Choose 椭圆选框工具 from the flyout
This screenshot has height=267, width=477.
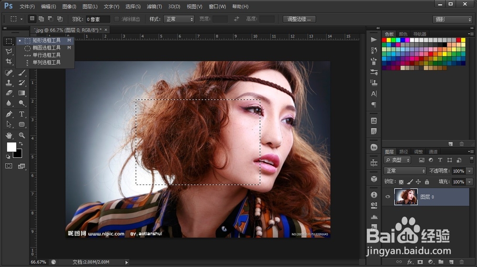[x=46, y=48]
